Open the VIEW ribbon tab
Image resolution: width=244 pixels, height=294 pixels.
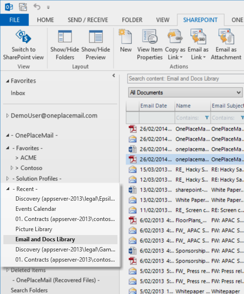(163, 20)
